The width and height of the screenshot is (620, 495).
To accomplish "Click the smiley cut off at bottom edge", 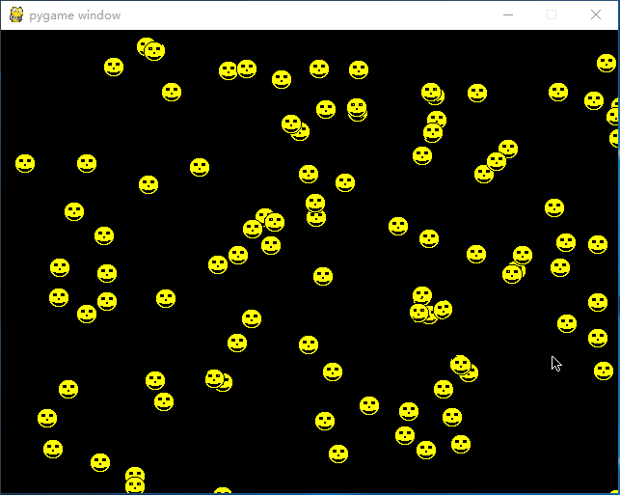I will pos(223,492).
